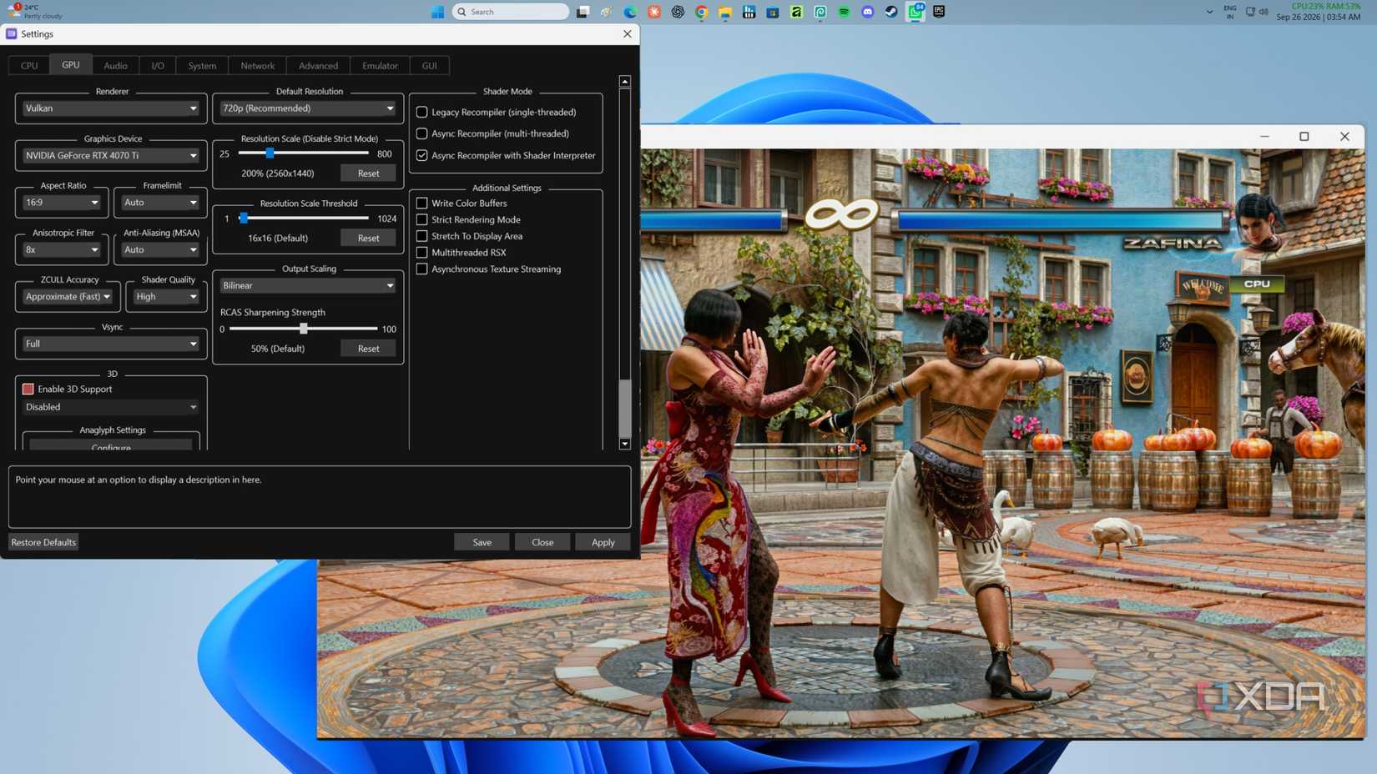Open Microsoft Store from the taskbar
The height and width of the screenshot is (774, 1377).
[x=773, y=12]
